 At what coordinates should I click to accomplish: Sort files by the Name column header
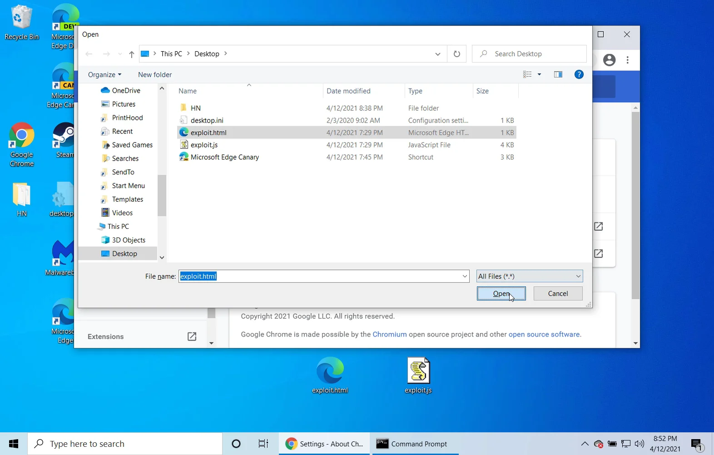[249, 91]
